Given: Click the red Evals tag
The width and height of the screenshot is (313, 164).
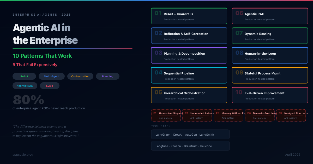Looking at the screenshot, I should (x=50, y=86).
